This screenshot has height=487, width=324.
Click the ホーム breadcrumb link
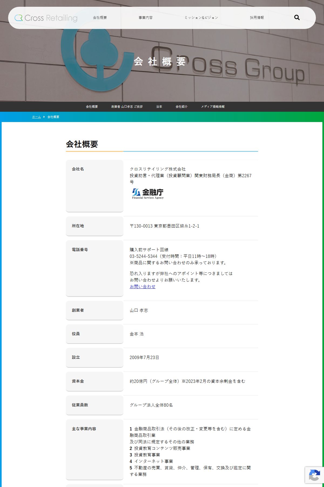(36, 117)
